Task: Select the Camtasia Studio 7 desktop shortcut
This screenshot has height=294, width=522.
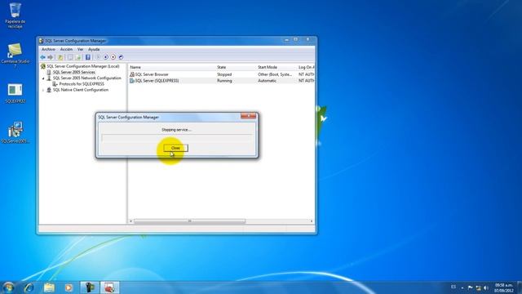Action: point(15,55)
